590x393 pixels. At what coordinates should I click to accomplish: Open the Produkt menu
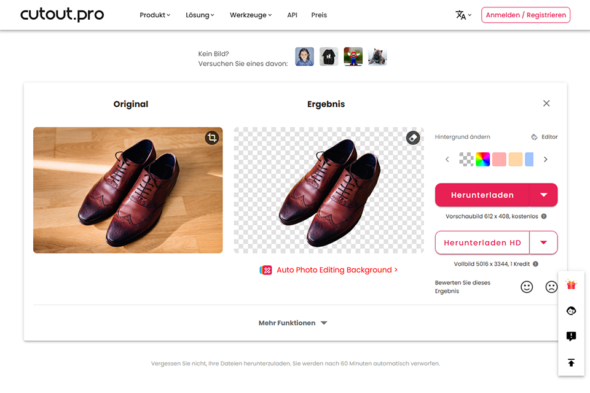tap(155, 15)
